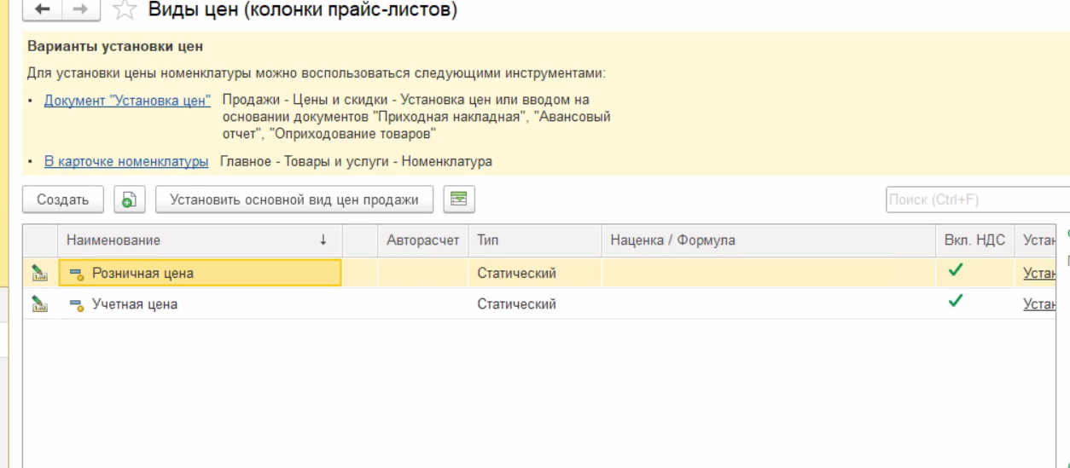
Task: Click the copy-create icon next to Создать
Action: pos(129,199)
